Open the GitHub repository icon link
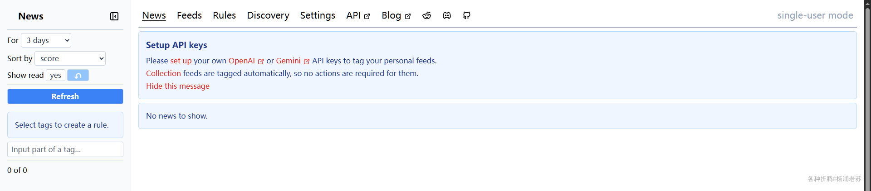 [467, 15]
